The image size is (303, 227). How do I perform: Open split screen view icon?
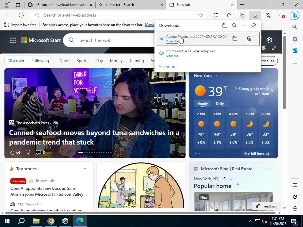(x=216, y=15)
